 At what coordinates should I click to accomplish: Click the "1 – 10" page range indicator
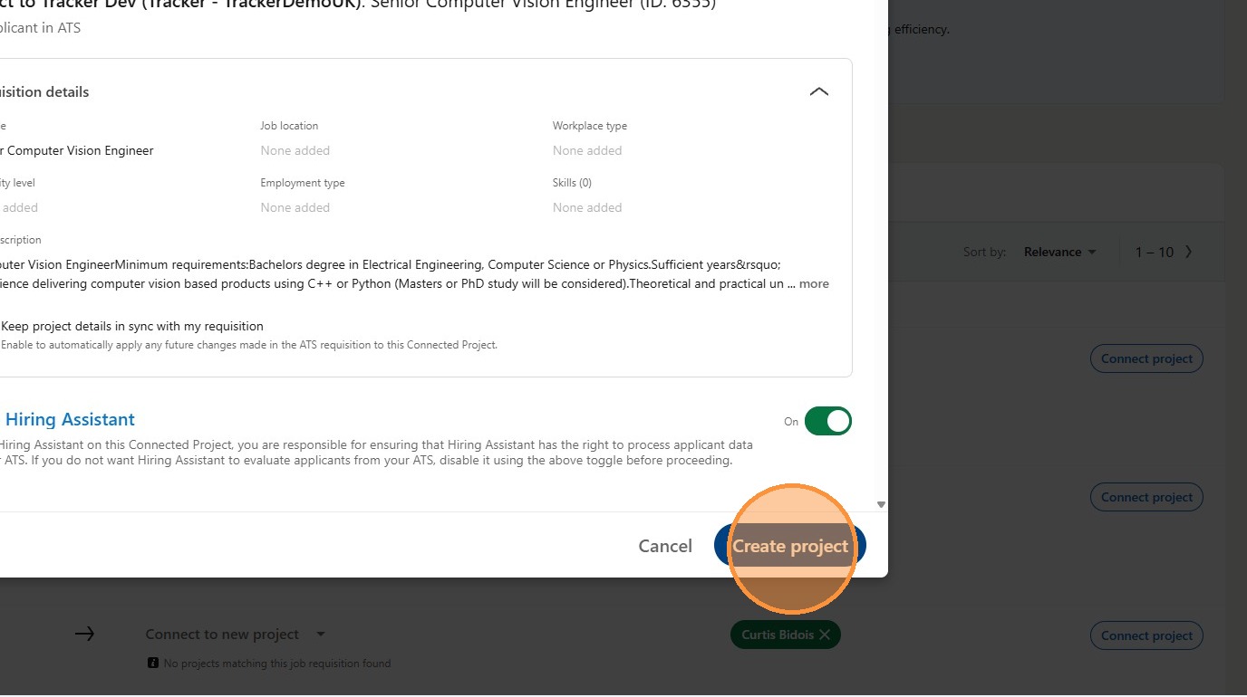point(1154,252)
